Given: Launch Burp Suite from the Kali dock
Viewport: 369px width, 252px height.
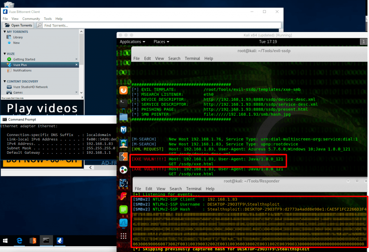Looking at the screenshot, I should coord(124,156).
